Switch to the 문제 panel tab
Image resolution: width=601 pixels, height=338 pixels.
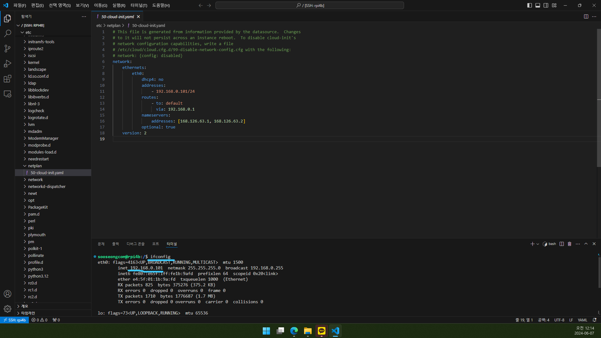(101, 244)
